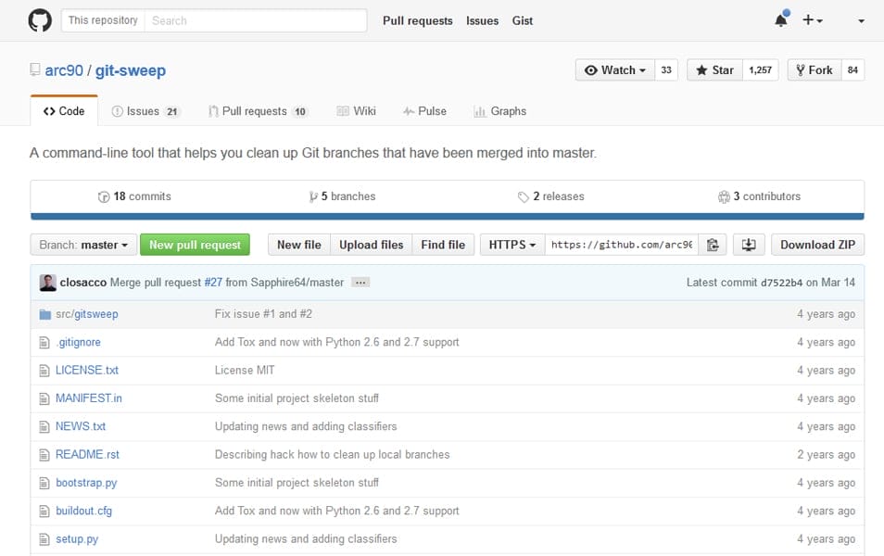Open the 'License MIT' commit message

pos(245,371)
